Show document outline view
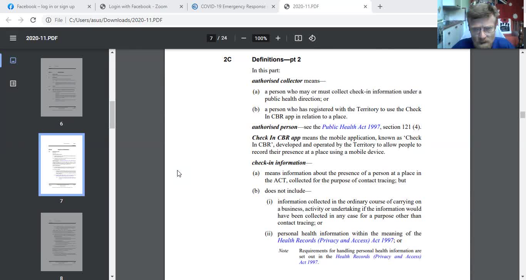This screenshot has width=526, height=280. tap(13, 83)
